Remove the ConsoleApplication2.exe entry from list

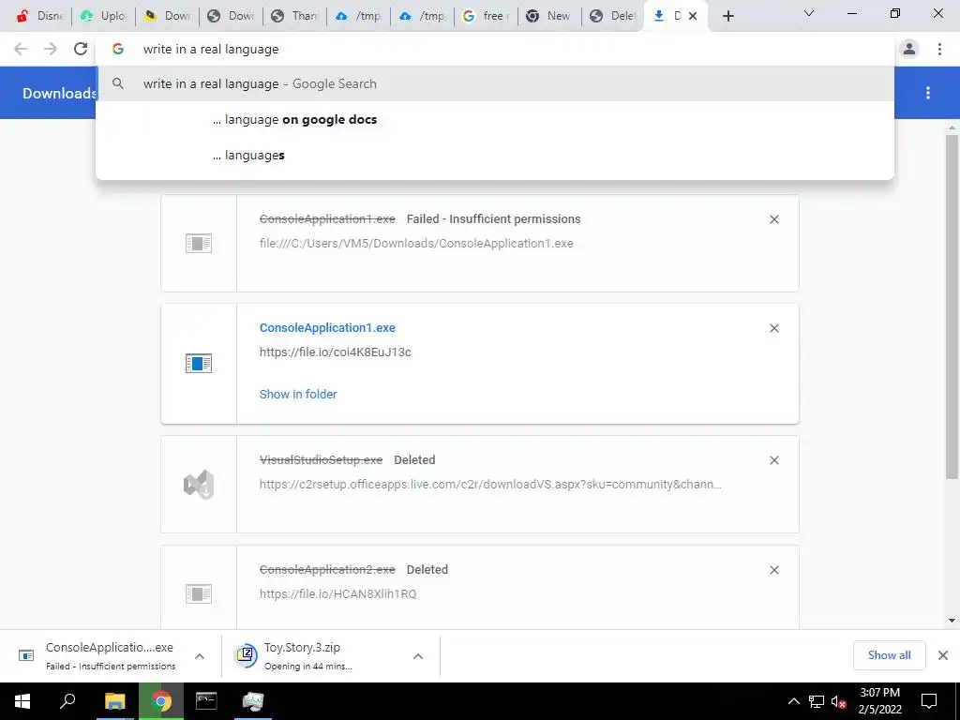coord(773,570)
